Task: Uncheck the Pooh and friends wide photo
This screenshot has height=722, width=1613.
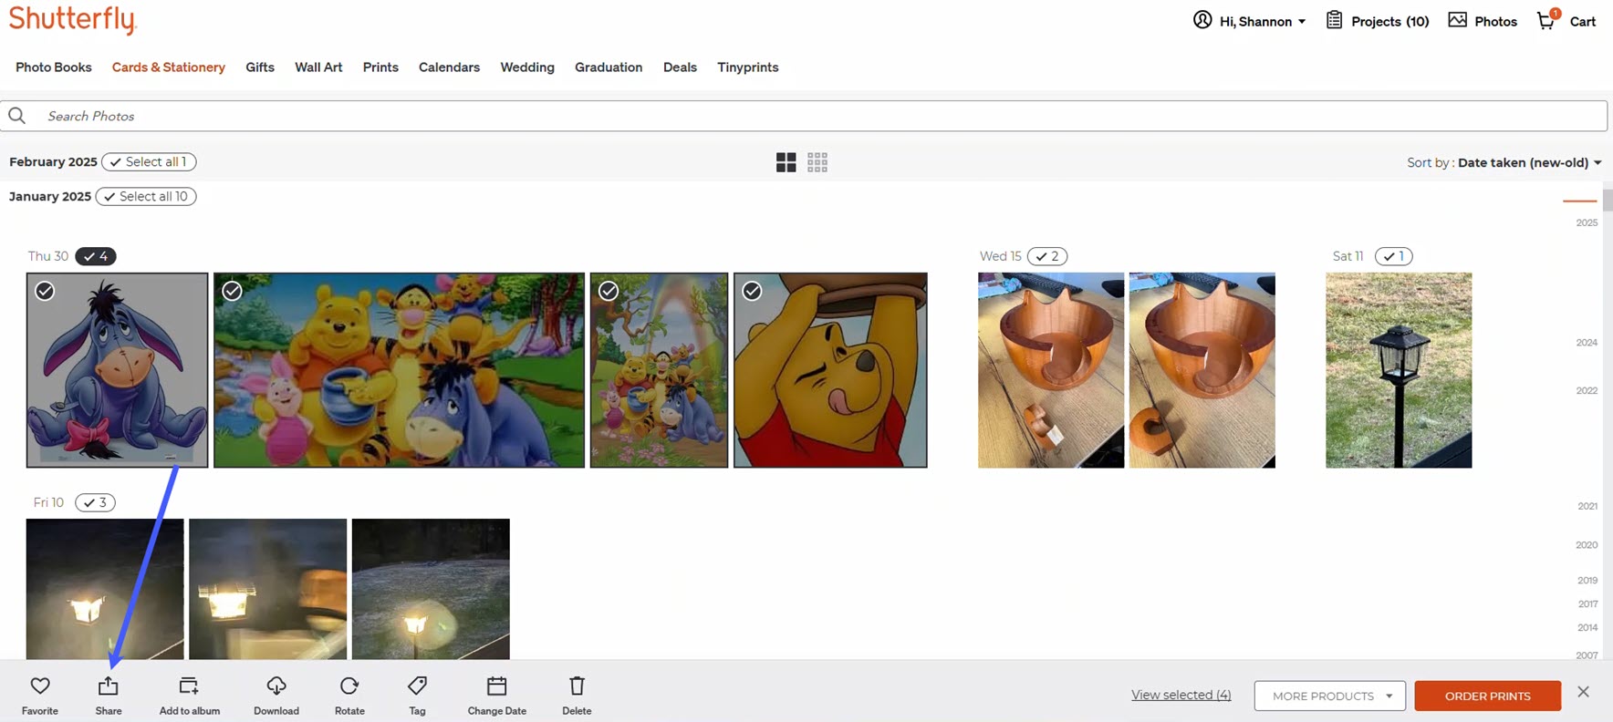Action: pyautogui.click(x=233, y=291)
